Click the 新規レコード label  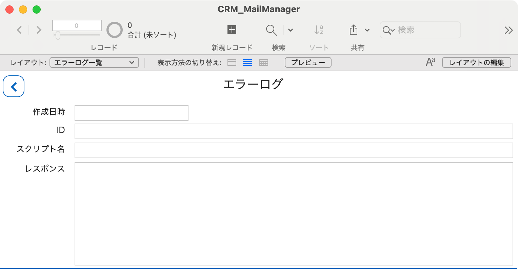click(232, 48)
